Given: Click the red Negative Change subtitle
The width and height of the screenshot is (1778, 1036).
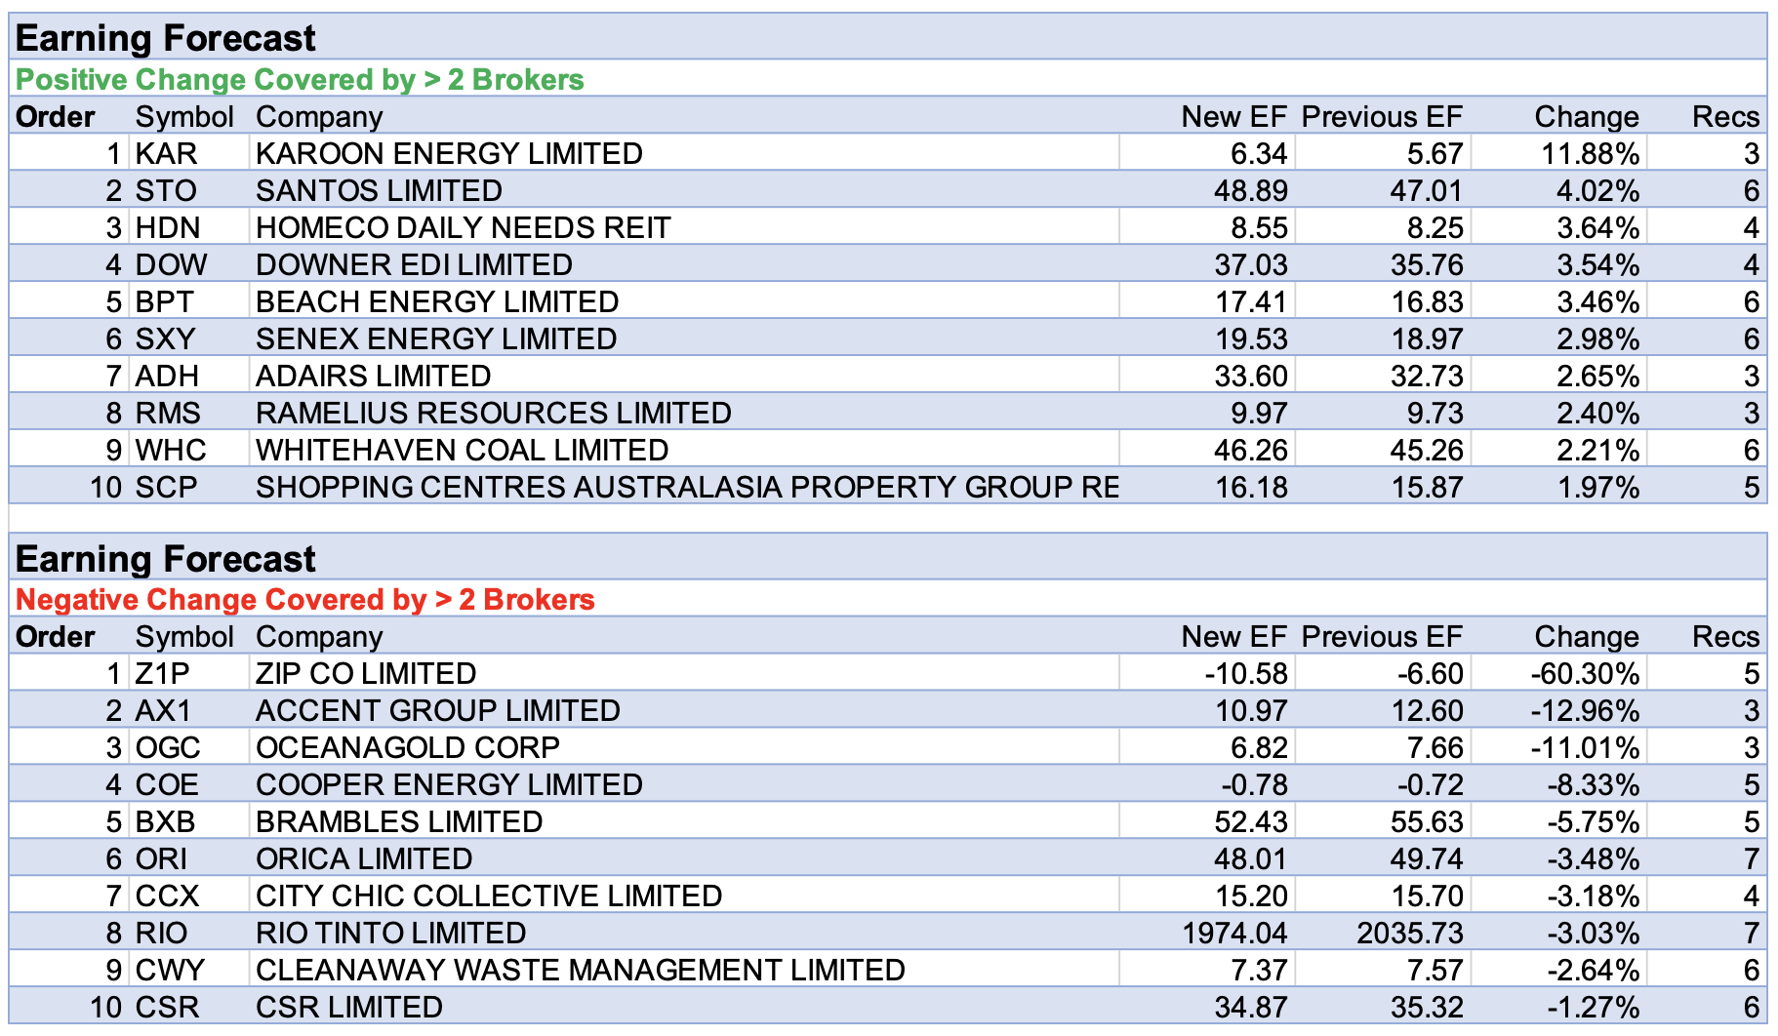Looking at the screenshot, I should tap(304, 599).
